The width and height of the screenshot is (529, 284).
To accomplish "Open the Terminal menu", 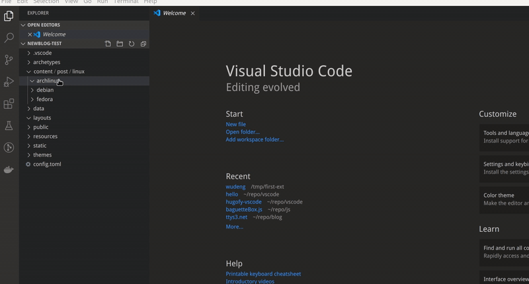I will pyautogui.click(x=126, y=2).
